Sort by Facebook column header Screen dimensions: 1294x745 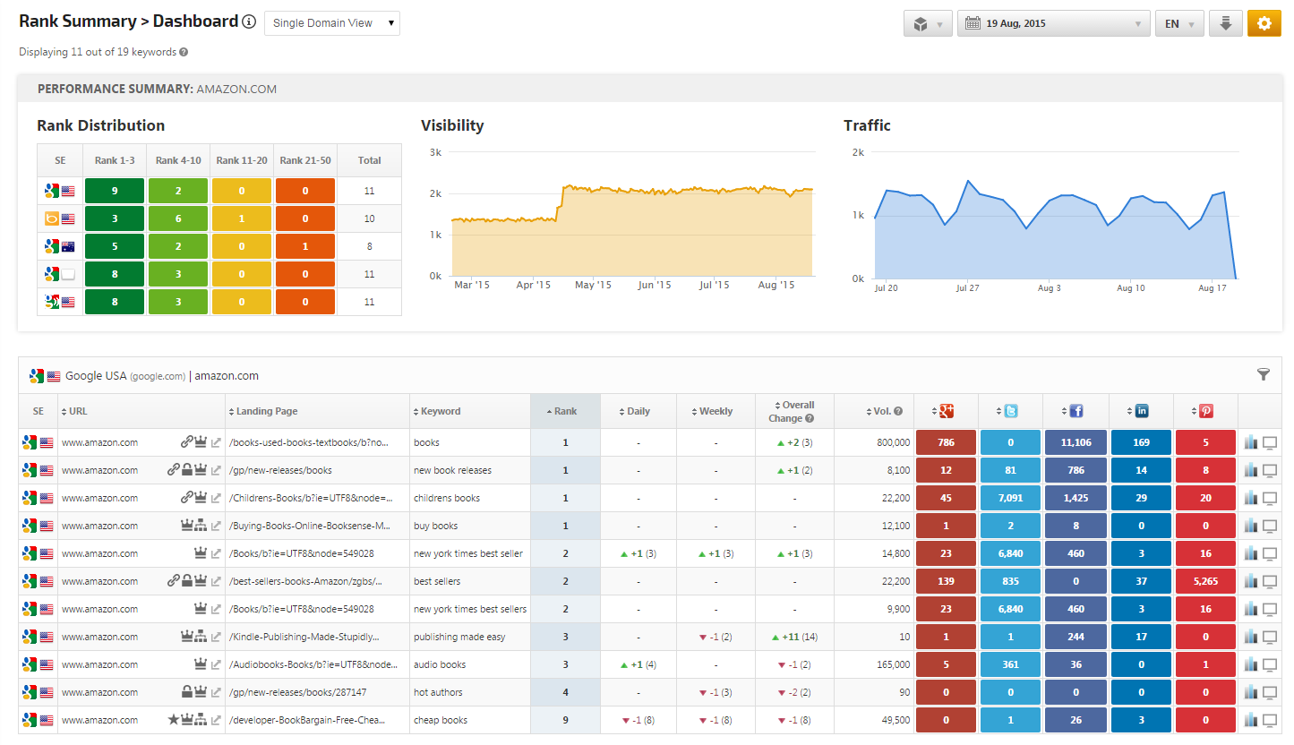point(1075,411)
